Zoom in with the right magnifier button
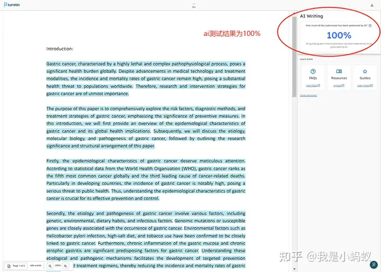The image size is (381, 272). pyautogui.click(x=66, y=266)
